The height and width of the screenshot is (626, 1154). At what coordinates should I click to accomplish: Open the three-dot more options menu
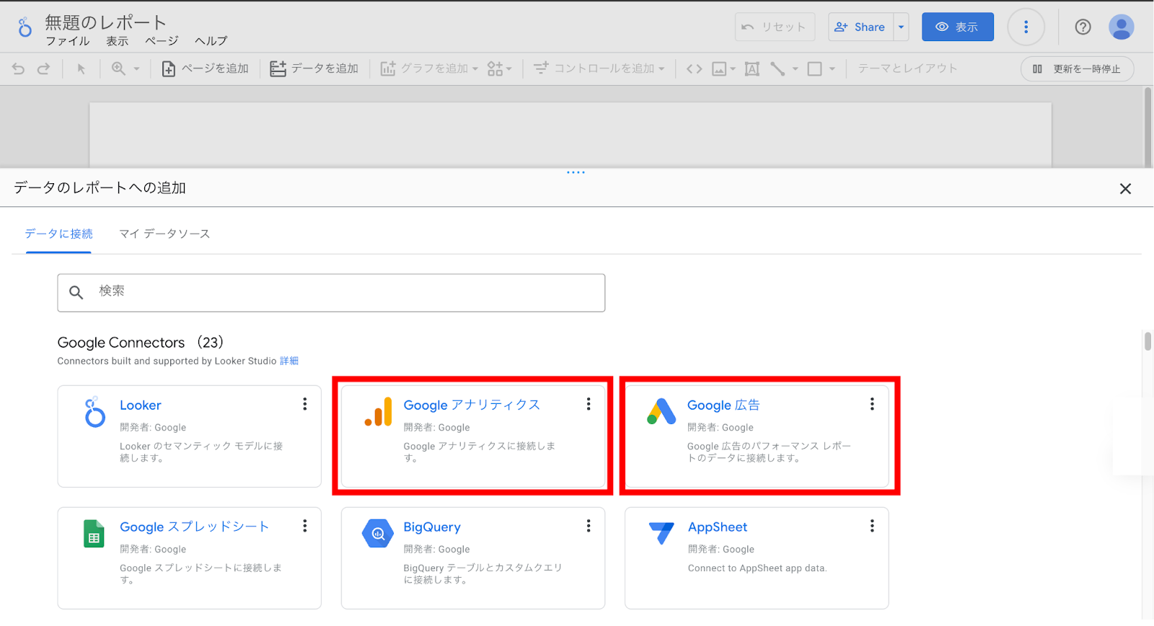(x=1026, y=27)
